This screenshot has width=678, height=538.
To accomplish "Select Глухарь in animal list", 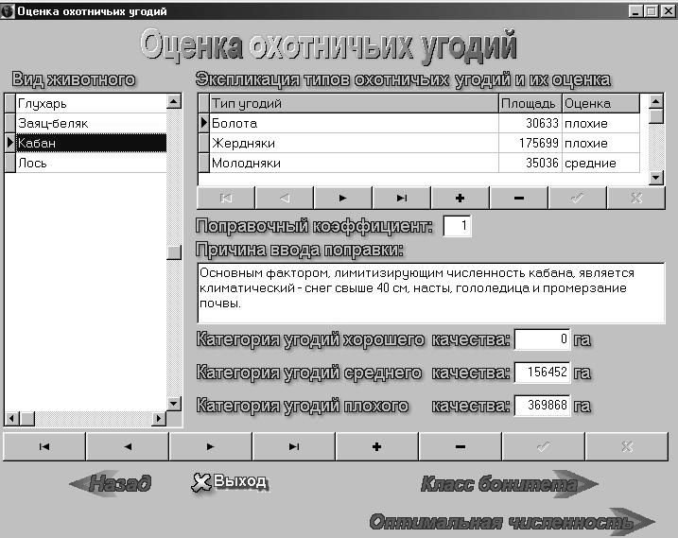I will point(91,103).
